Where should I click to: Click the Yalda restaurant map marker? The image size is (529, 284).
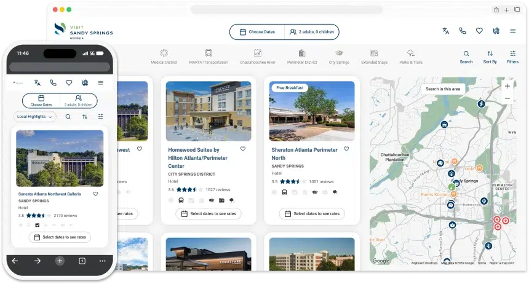479,168
